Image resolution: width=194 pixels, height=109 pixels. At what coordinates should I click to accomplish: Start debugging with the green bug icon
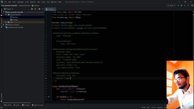click(182, 5)
